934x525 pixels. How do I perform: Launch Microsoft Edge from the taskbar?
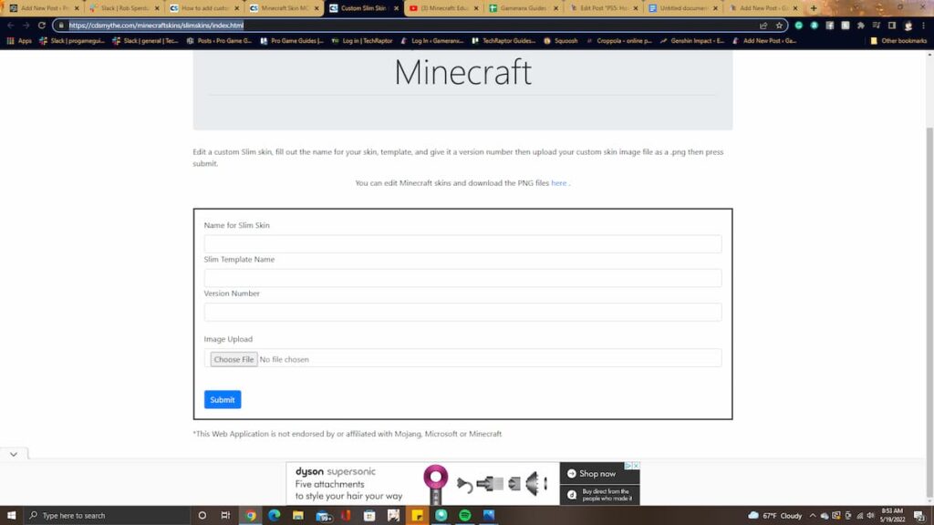pyautogui.click(x=274, y=516)
